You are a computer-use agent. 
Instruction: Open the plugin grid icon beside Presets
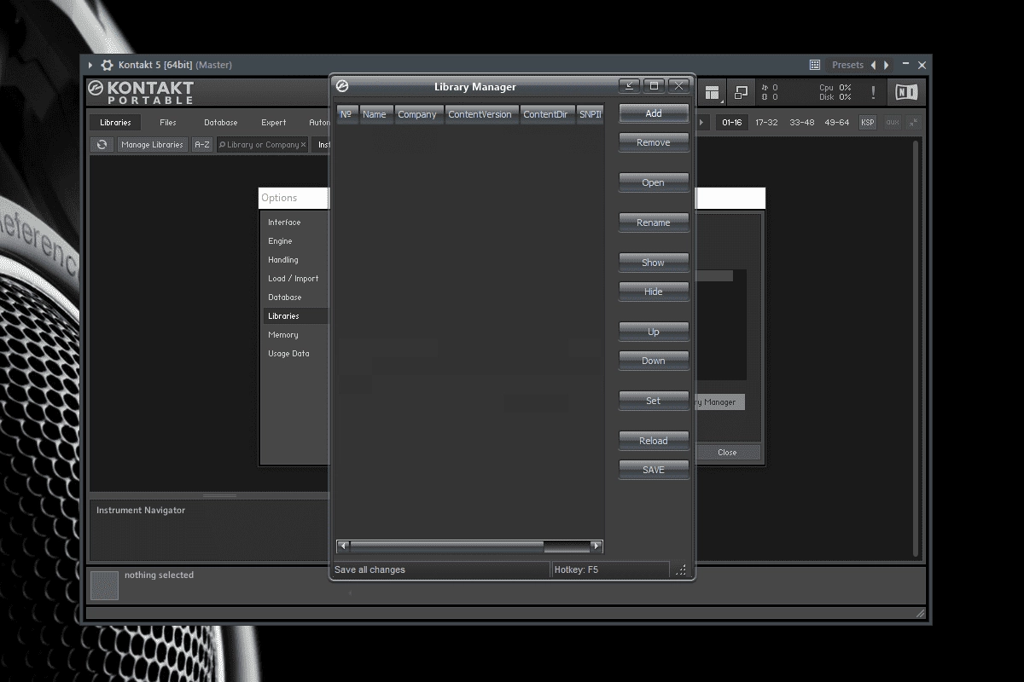pos(815,65)
